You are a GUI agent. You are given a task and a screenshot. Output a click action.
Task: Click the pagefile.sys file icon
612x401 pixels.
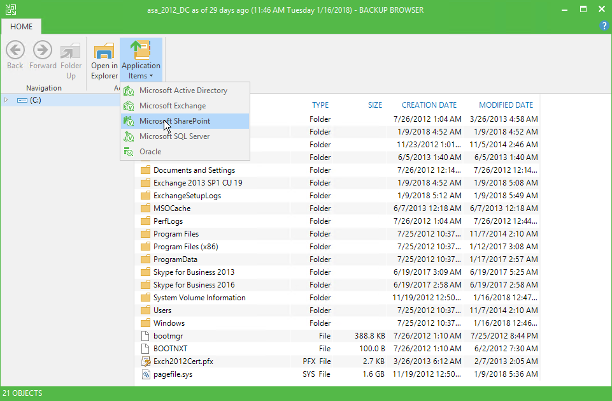coord(146,374)
